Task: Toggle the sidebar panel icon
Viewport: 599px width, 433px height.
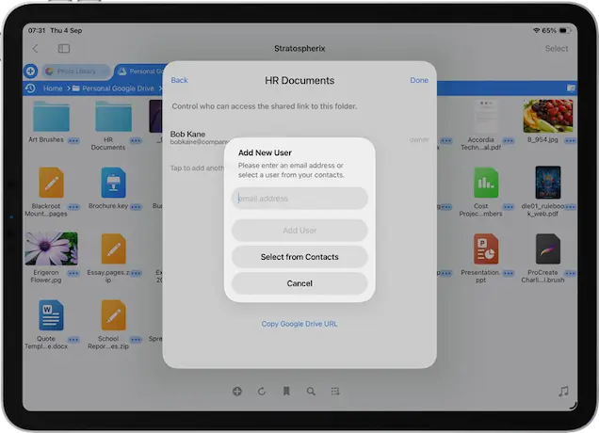Action: pyautogui.click(x=63, y=48)
